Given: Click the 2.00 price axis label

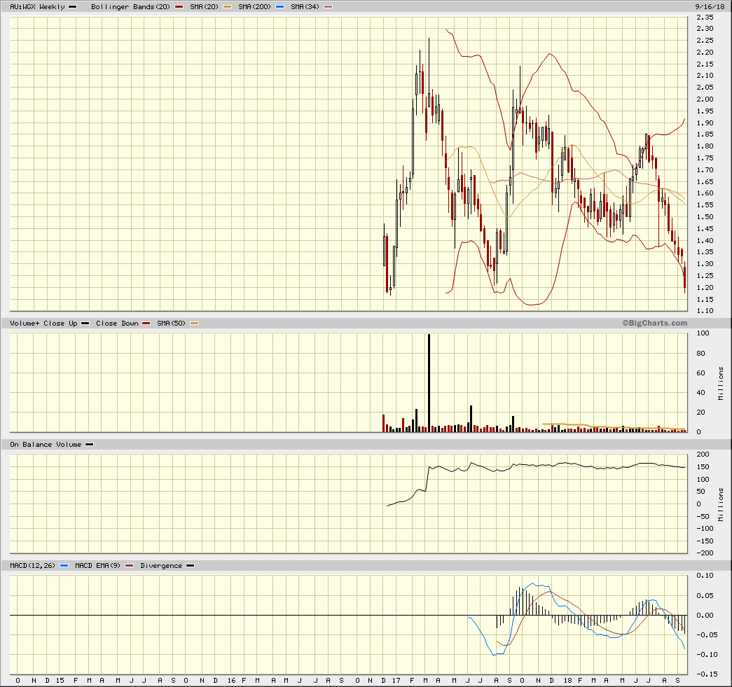Looking at the screenshot, I should pyautogui.click(x=705, y=99).
